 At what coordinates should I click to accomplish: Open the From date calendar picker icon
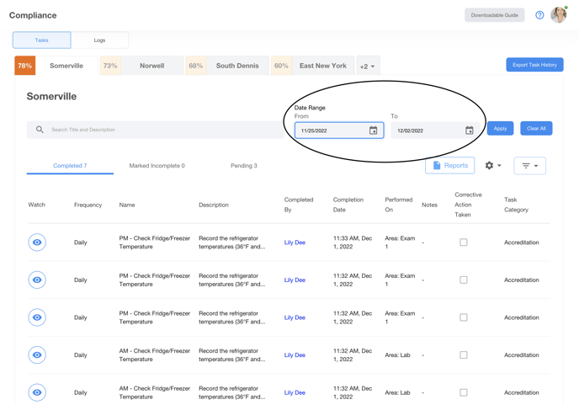tap(374, 131)
